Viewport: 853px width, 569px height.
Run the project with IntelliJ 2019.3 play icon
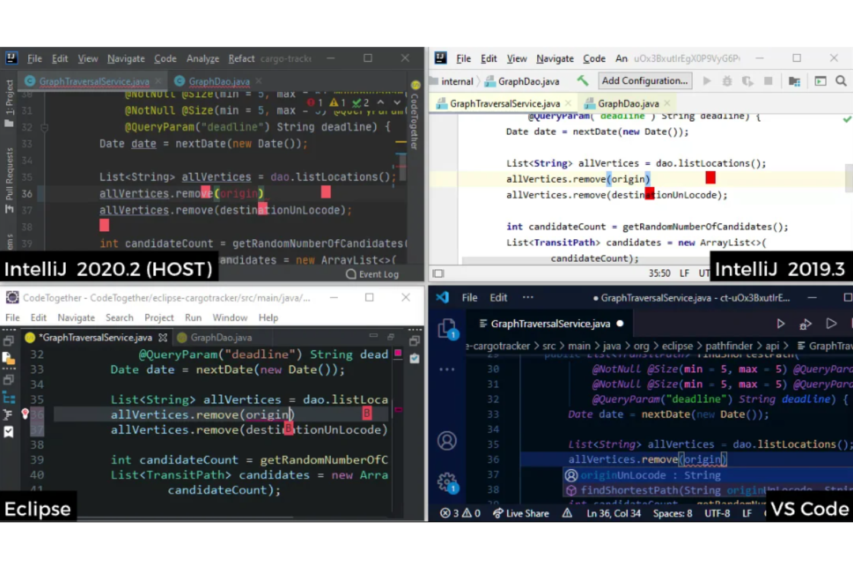[707, 81]
